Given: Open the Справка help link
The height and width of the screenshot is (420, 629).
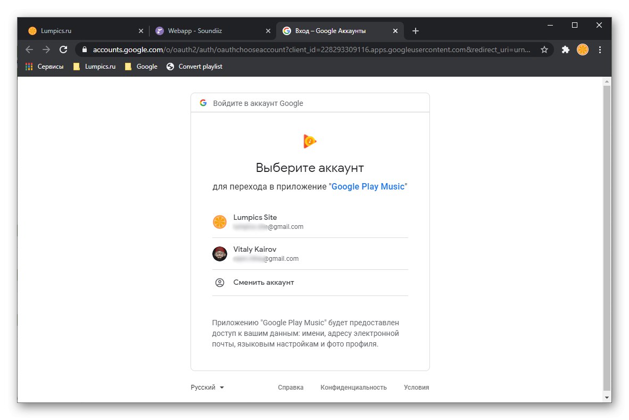Looking at the screenshot, I should point(291,387).
